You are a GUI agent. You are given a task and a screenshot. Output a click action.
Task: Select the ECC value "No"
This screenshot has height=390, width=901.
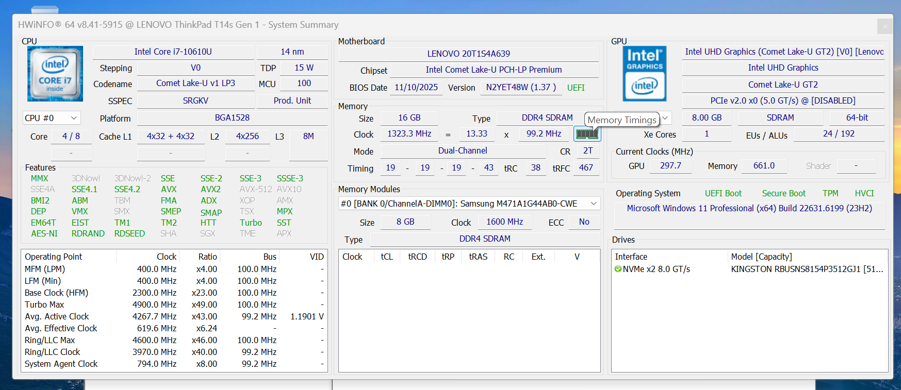tap(584, 222)
